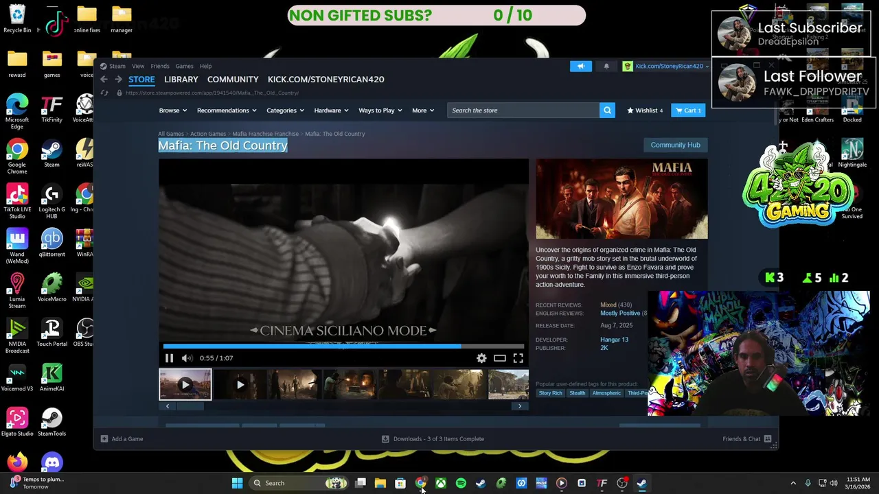Open the Discord desktop shortcut
This screenshot has width=879, height=494.
click(52, 462)
